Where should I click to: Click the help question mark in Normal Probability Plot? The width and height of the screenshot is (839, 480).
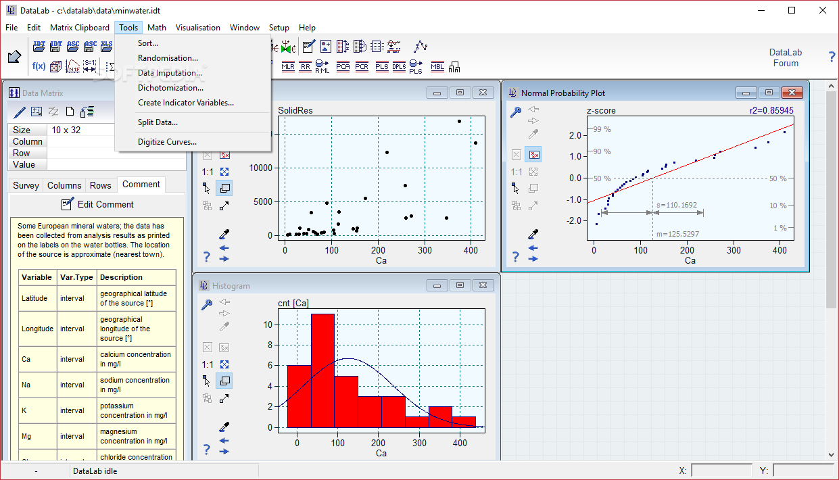(x=516, y=257)
